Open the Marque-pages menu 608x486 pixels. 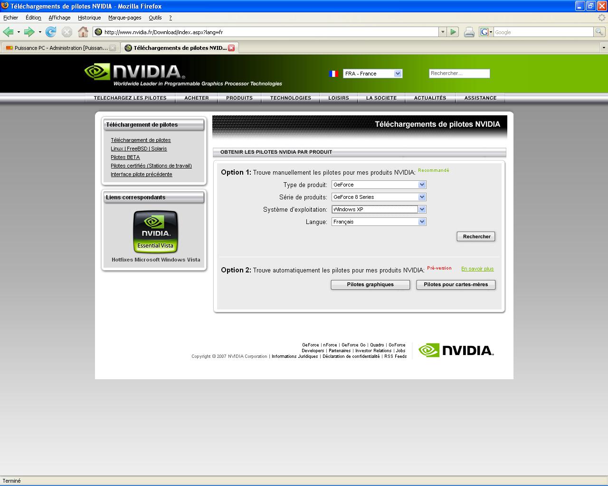(124, 18)
